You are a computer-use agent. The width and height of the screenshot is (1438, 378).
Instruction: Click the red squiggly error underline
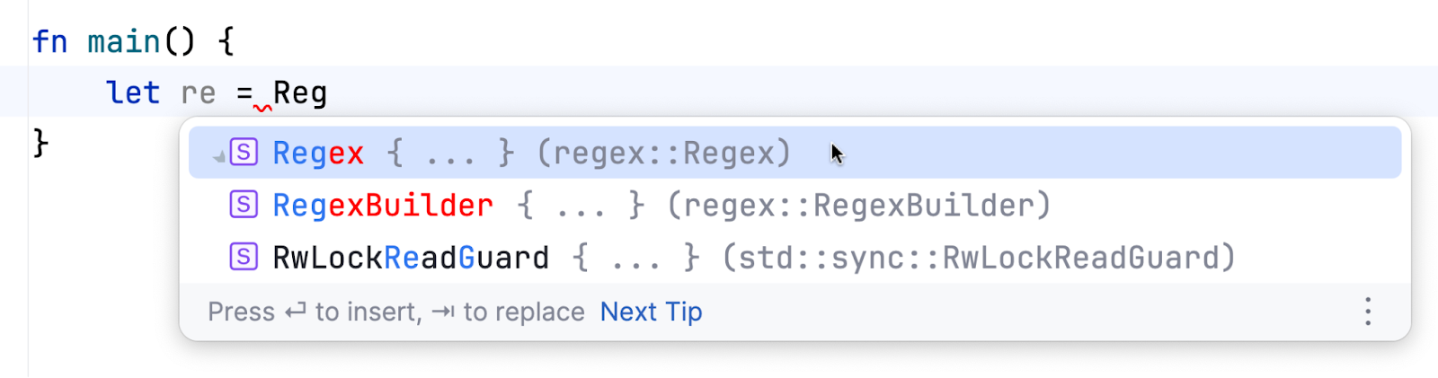click(262, 109)
